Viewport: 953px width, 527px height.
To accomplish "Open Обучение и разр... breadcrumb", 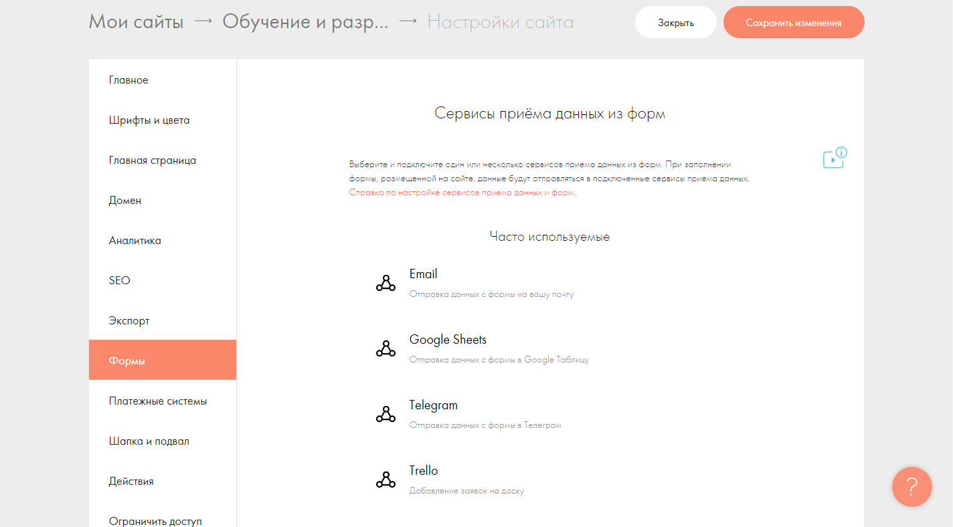I will click(305, 22).
